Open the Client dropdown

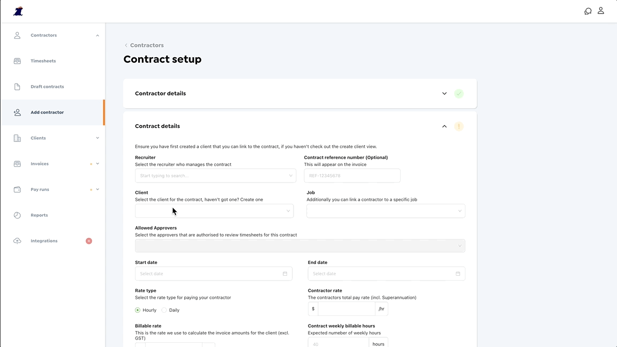click(x=214, y=211)
